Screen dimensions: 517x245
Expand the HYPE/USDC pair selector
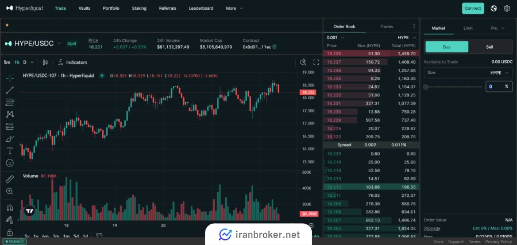point(59,44)
